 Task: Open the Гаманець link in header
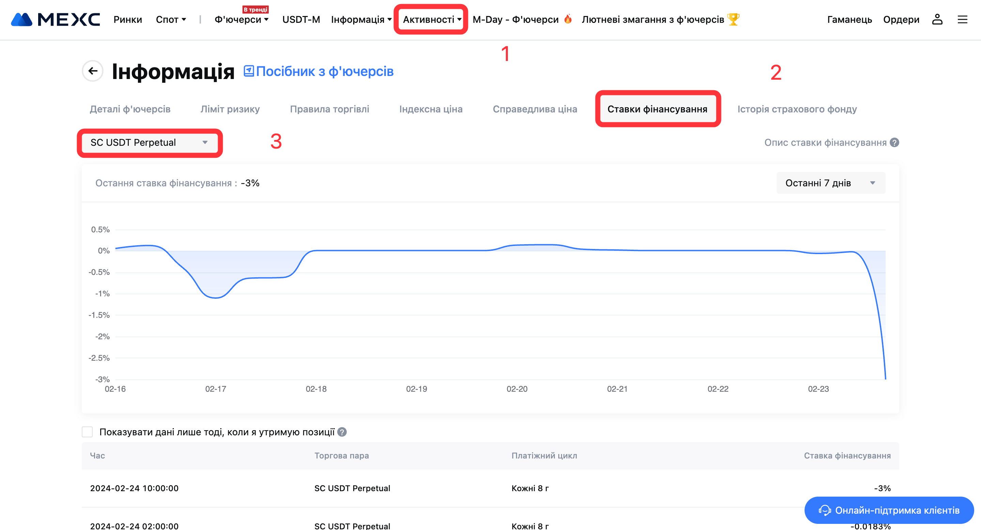tap(849, 19)
